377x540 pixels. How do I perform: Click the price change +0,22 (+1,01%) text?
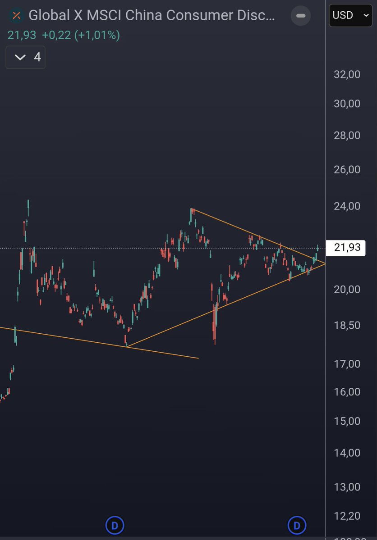[x=81, y=35]
